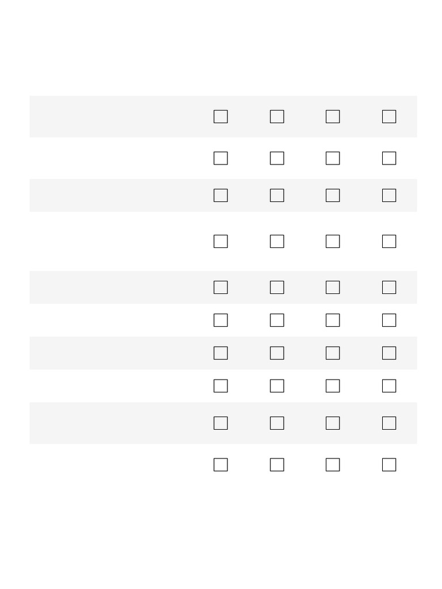Viewport: 442px width, 589px height.
Task: Select first-column checkbox in the third row
Action: point(220,196)
